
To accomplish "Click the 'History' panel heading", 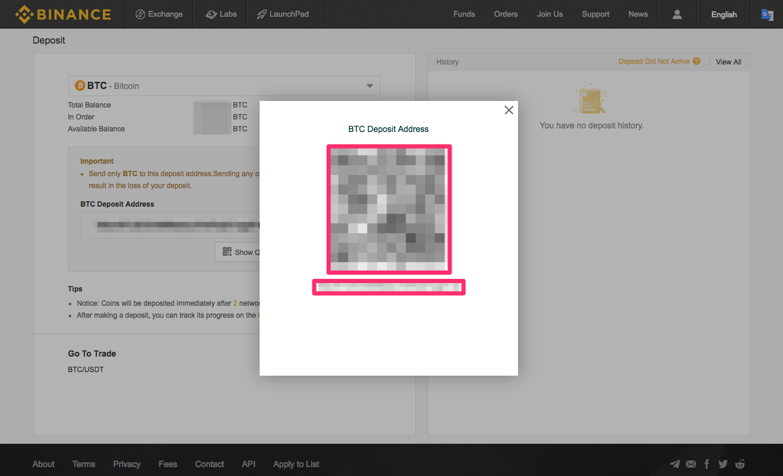I will tap(447, 62).
